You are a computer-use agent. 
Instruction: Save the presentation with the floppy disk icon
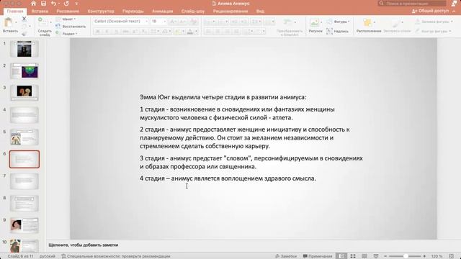point(43,4)
